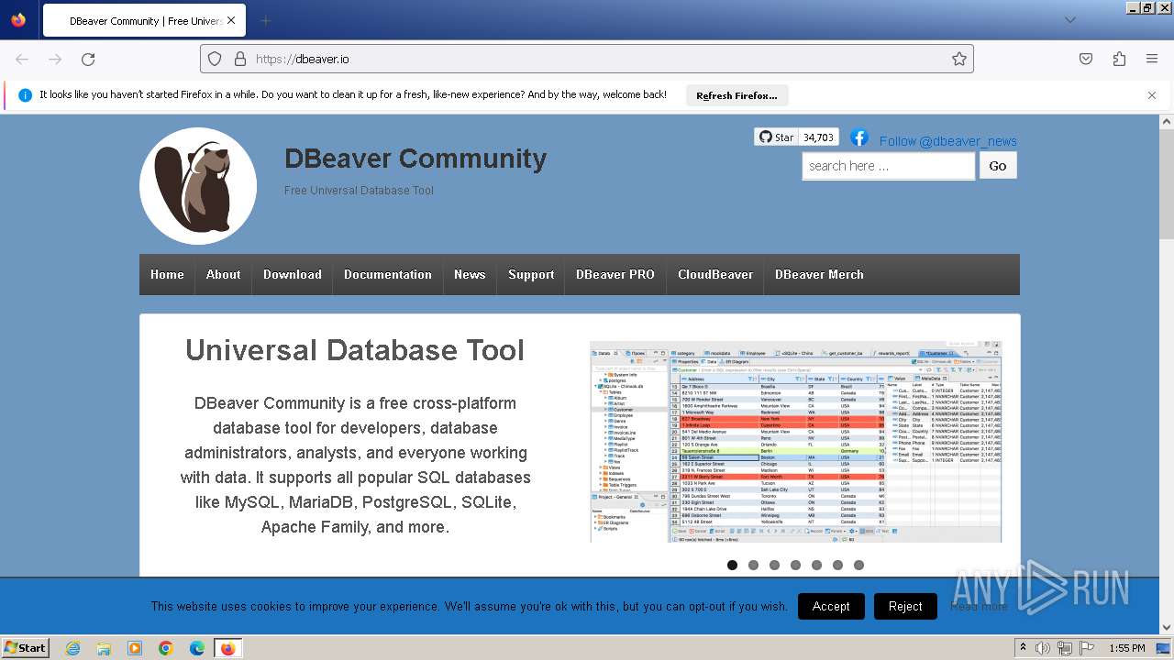1174x660 pixels.
Task: Open the News menu item
Action: (x=470, y=274)
